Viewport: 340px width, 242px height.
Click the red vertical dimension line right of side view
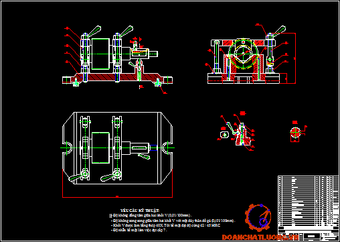(x=295, y=58)
